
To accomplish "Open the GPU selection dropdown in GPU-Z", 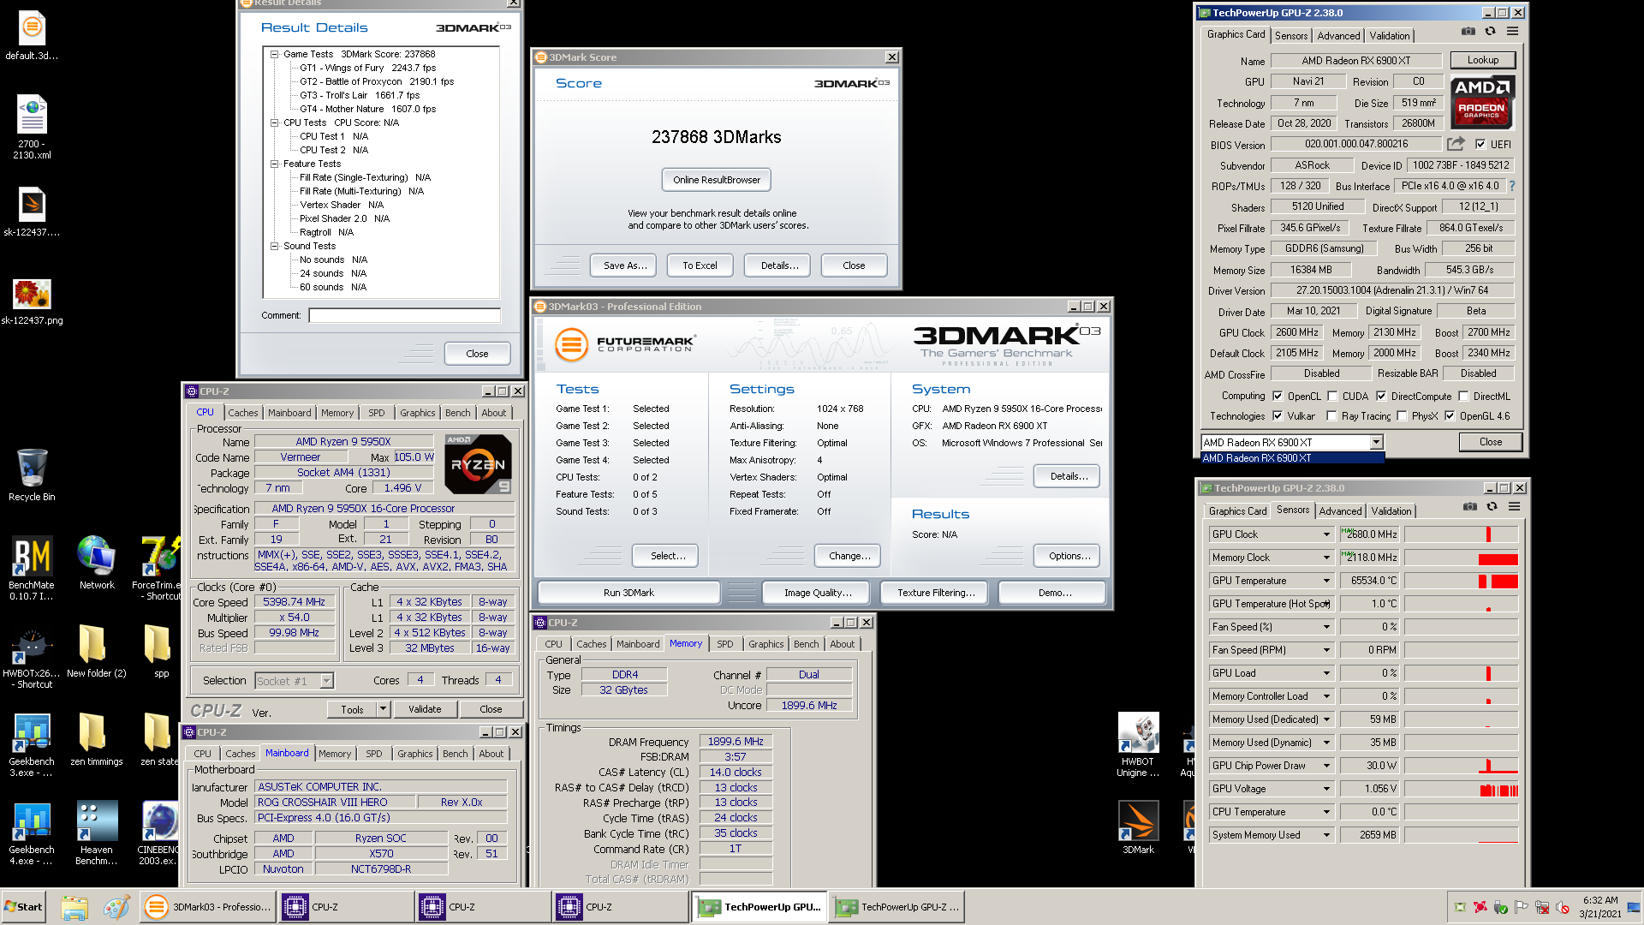I will (x=1376, y=442).
